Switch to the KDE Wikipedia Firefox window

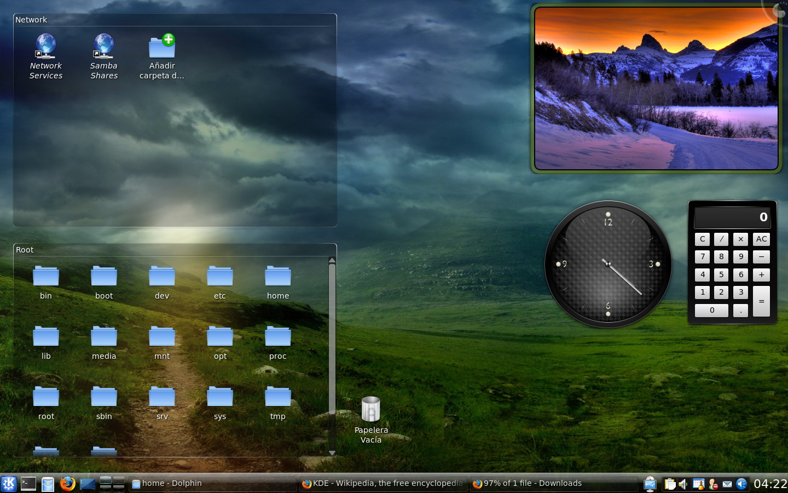[383, 484]
